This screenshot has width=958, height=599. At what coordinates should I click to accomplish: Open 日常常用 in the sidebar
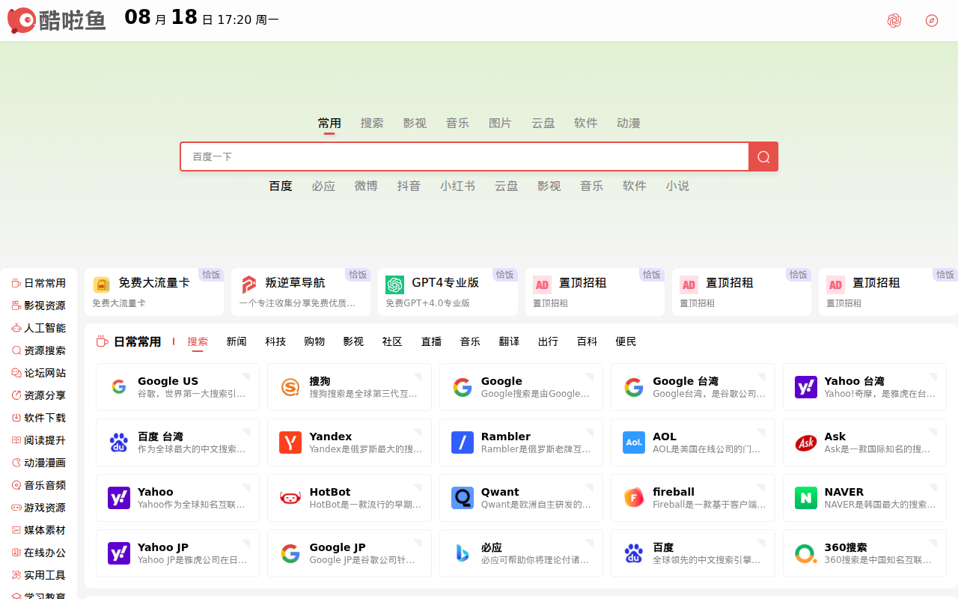(39, 283)
